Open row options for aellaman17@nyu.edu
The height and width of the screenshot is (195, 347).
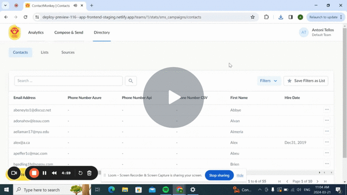click(x=327, y=131)
